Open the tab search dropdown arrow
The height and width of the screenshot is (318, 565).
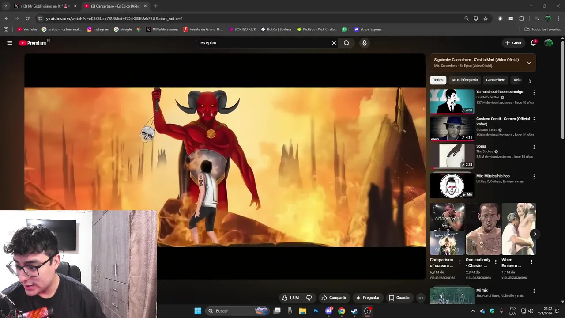pos(6,6)
